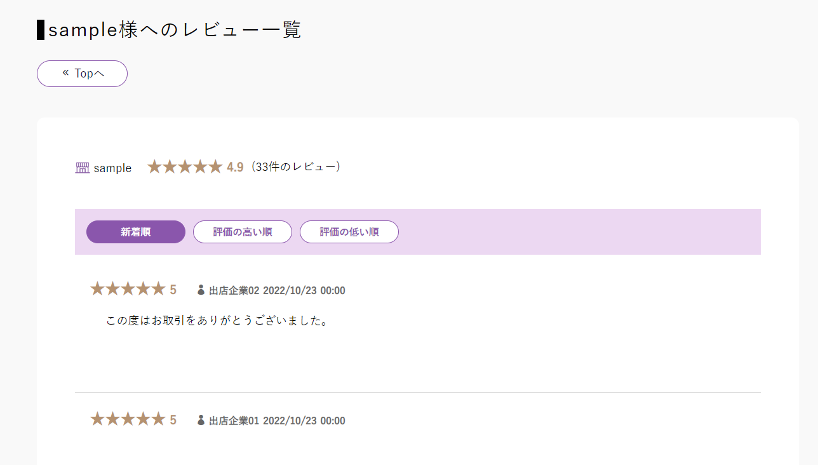Sort reviews by 新着順

tap(136, 232)
